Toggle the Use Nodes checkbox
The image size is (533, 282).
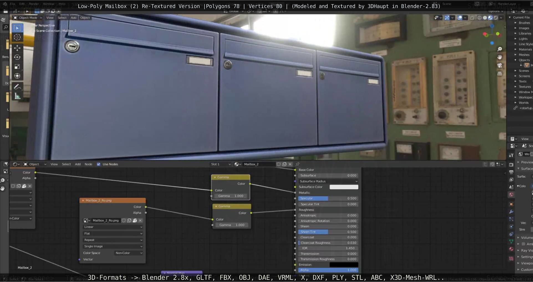click(98, 164)
